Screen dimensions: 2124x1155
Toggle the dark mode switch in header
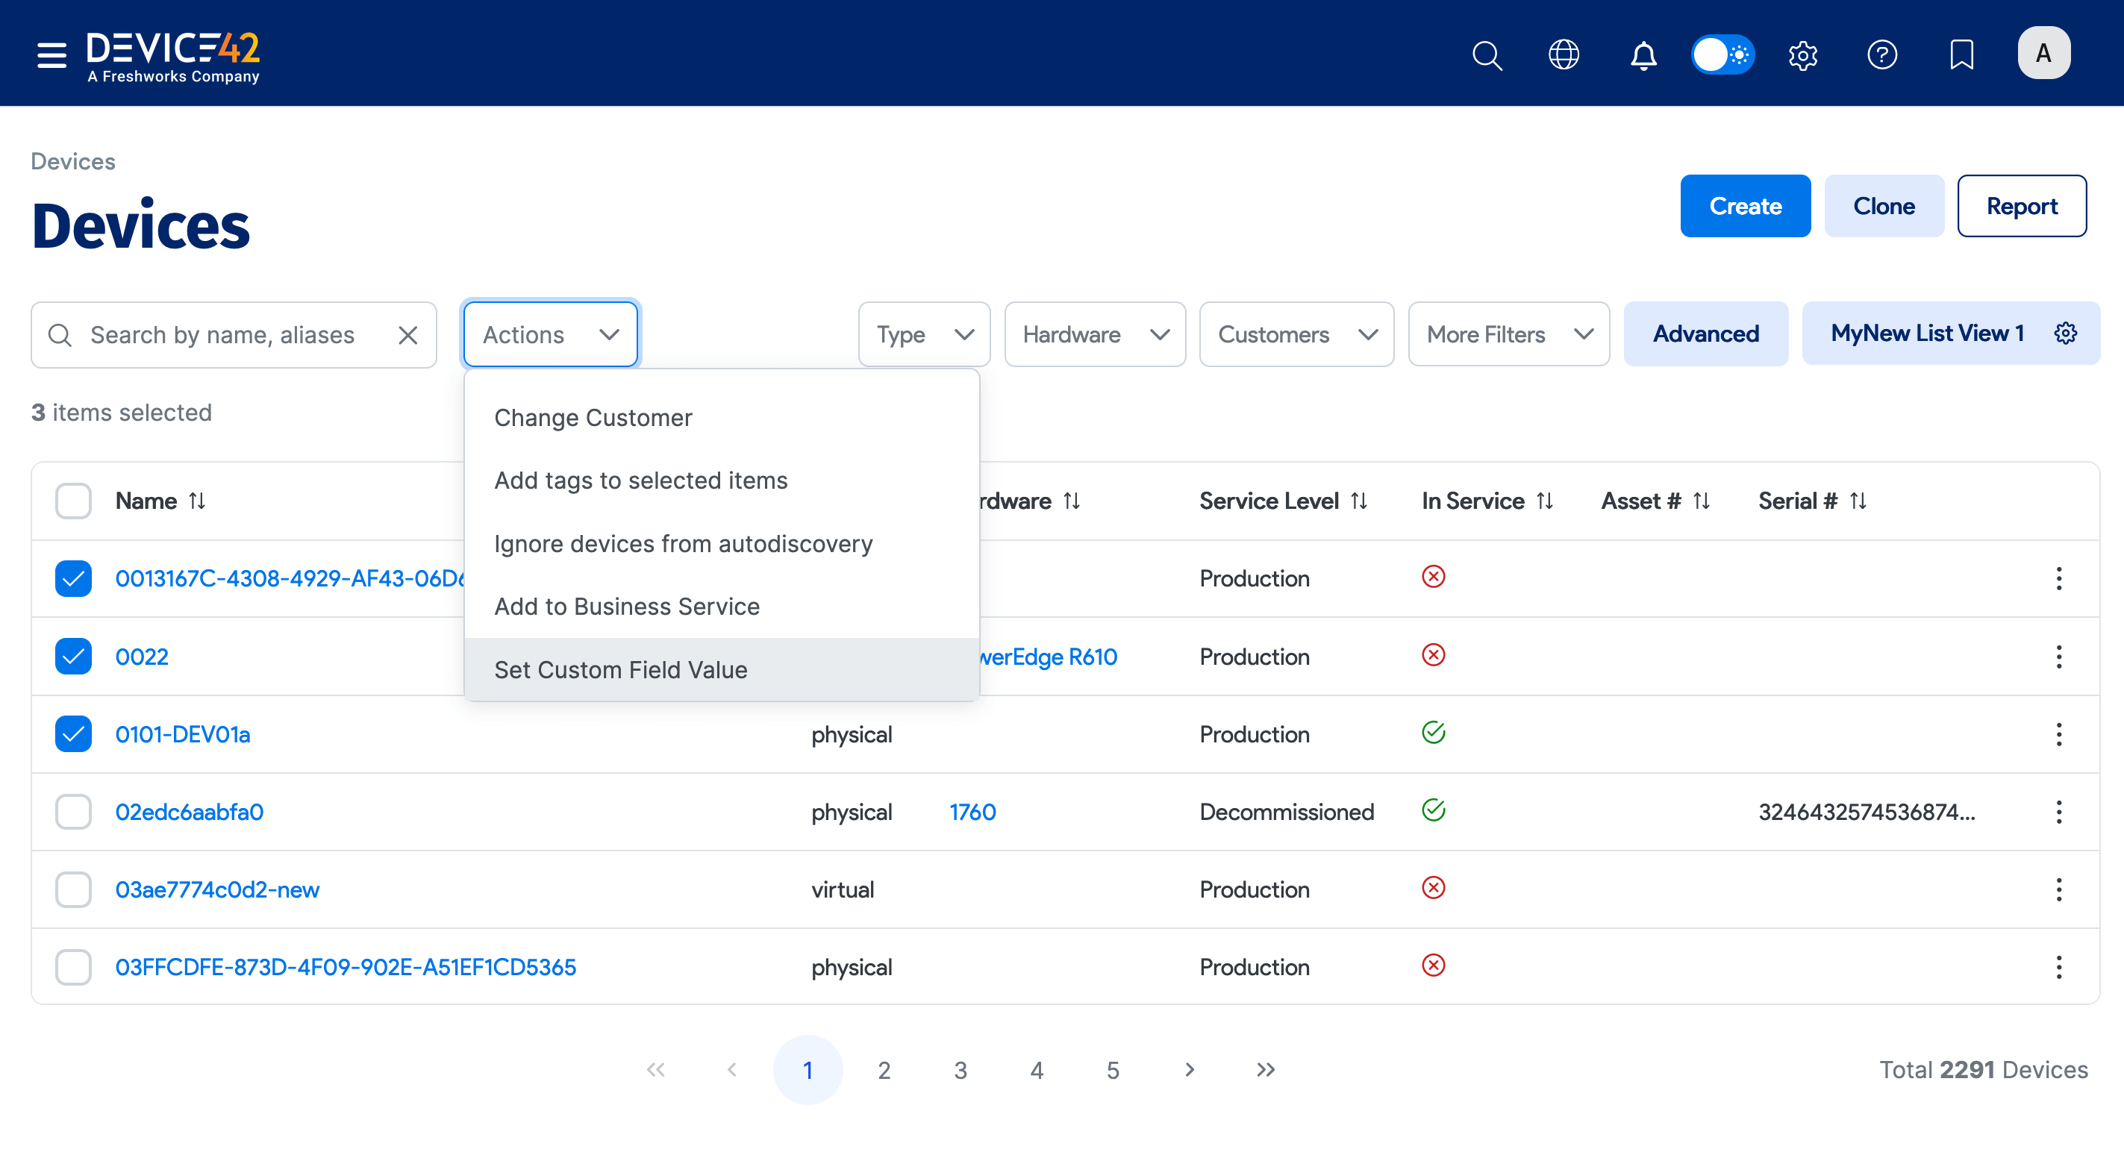pos(1722,54)
